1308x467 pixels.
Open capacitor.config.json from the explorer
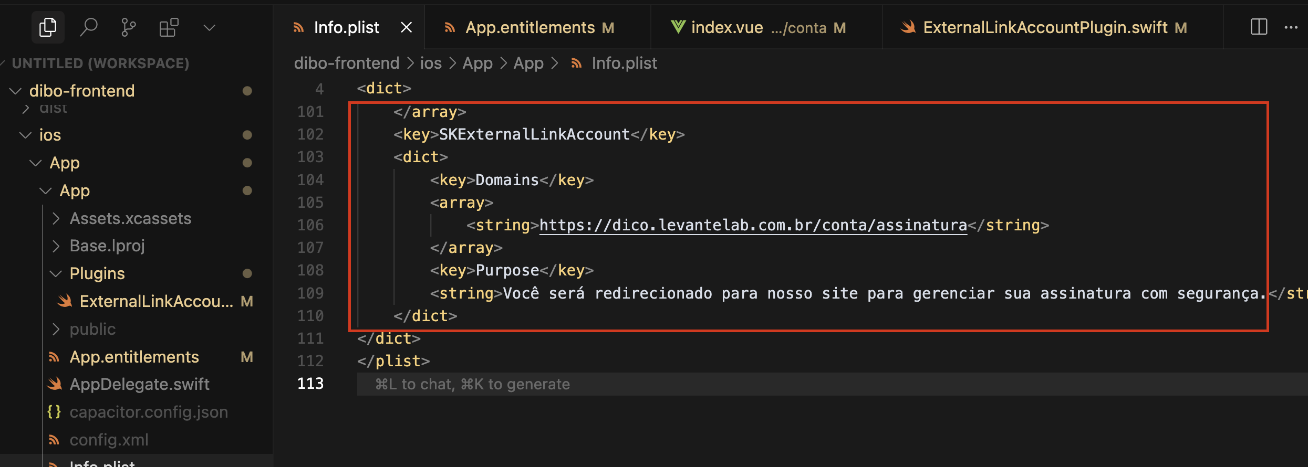coord(149,412)
